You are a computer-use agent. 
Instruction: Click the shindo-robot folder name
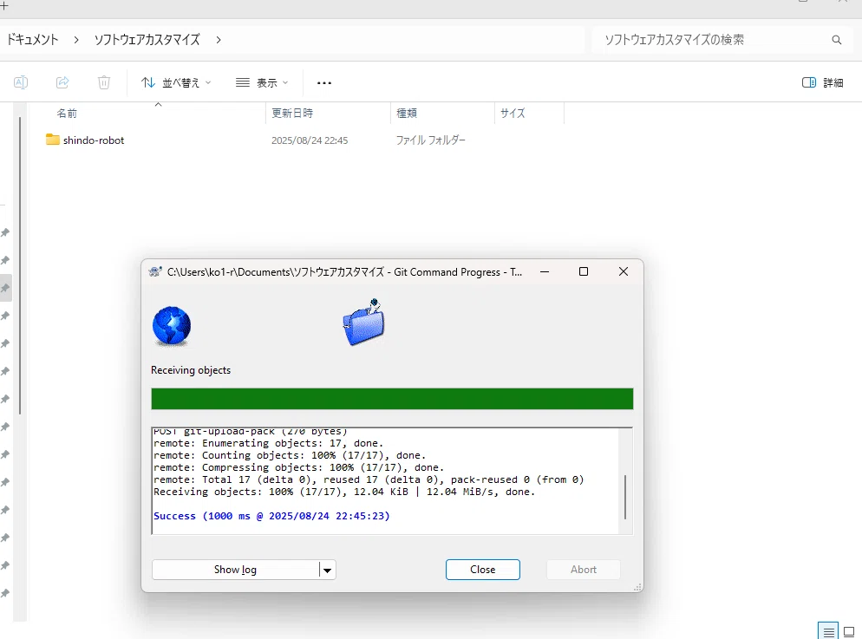click(94, 140)
